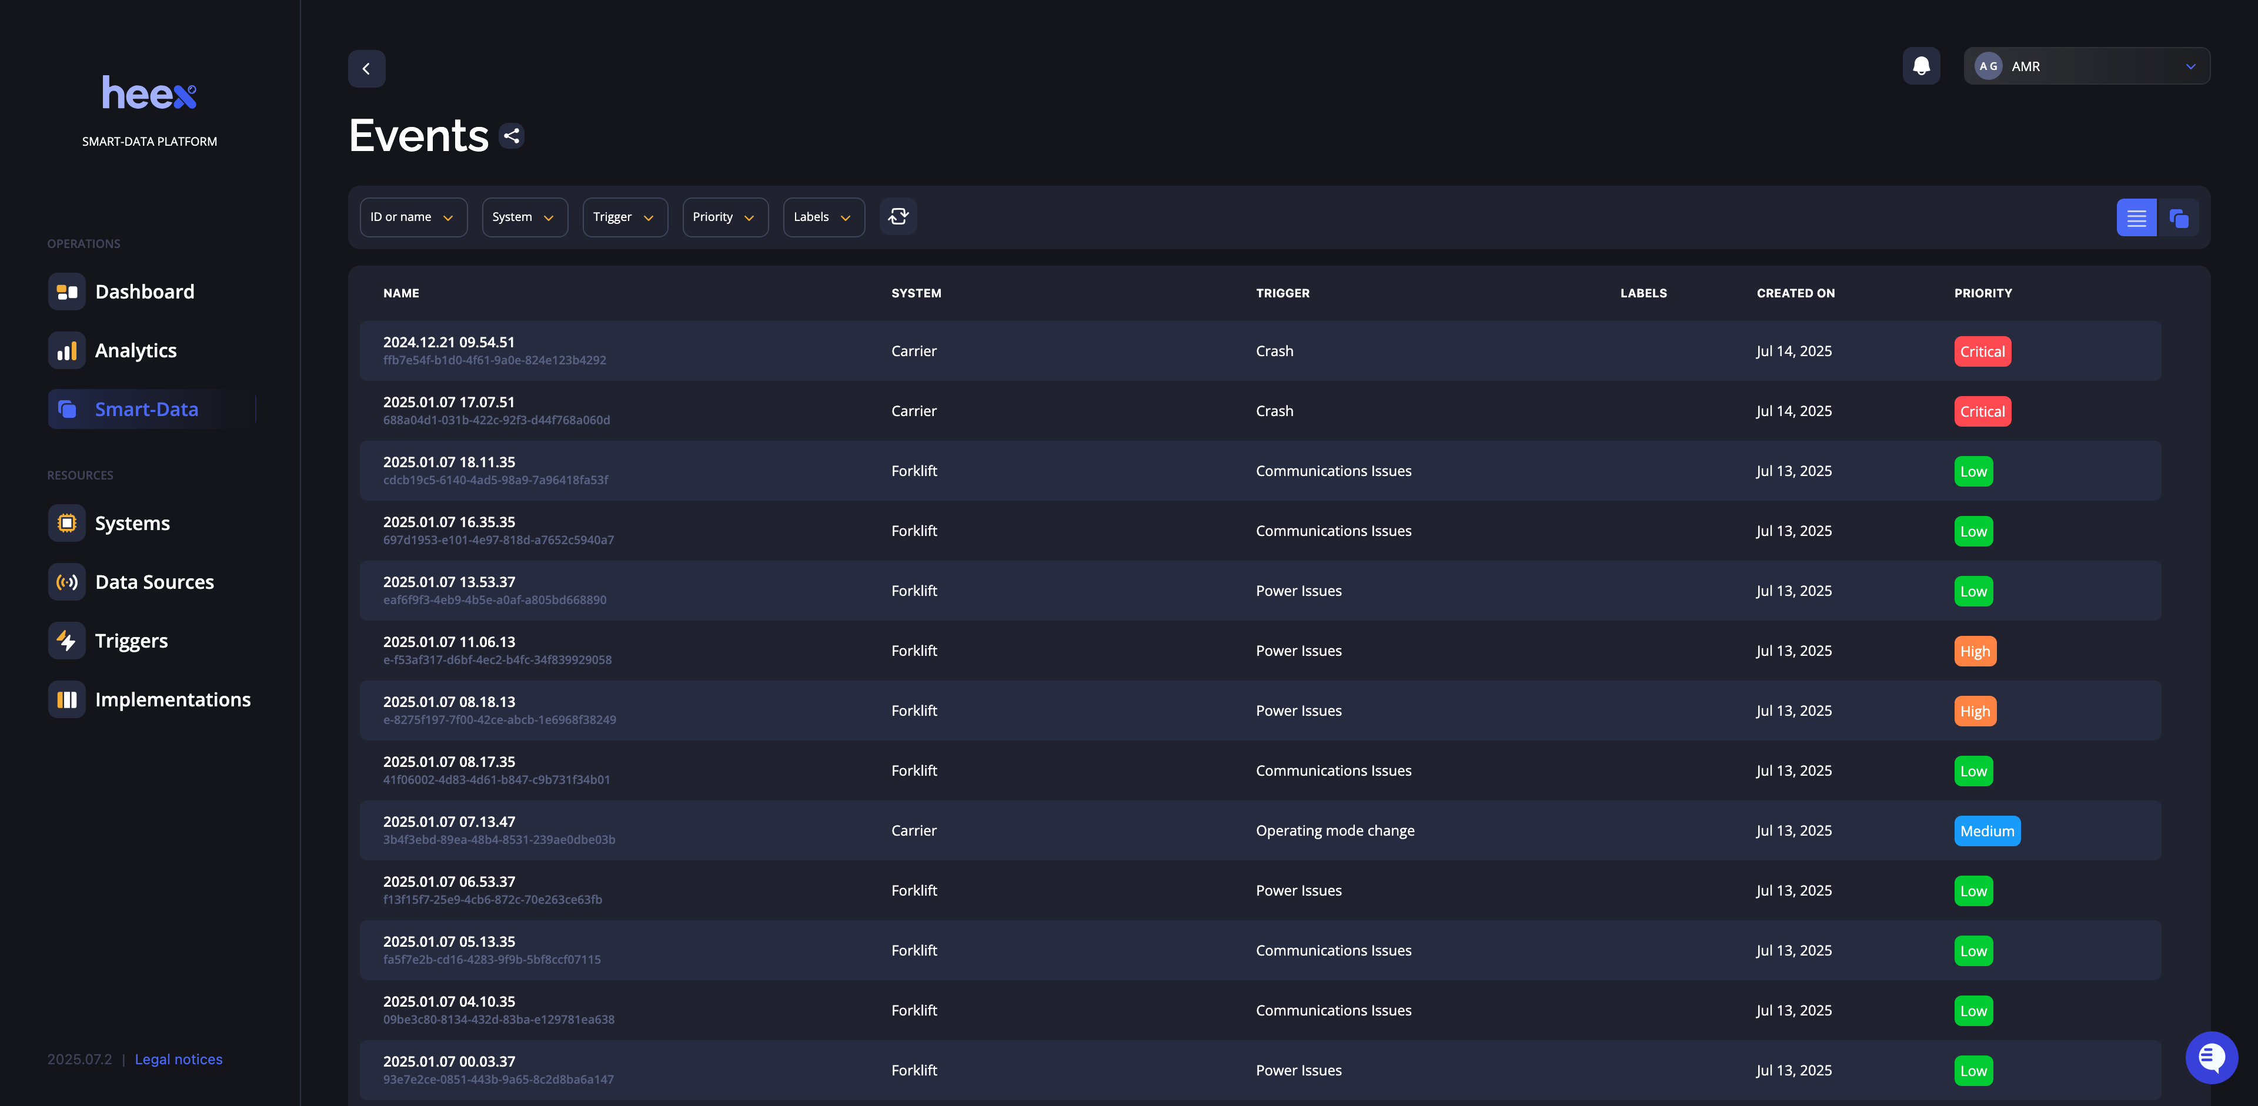The width and height of the screenshot is (2258, 1106).
Task: Click the back arrow button
Action: point(366,68)
